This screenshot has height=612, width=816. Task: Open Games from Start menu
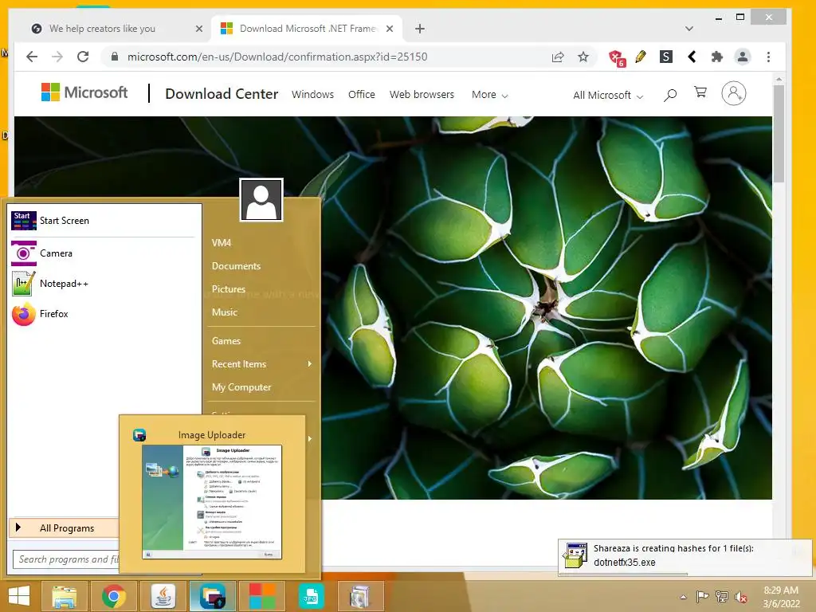click(226, 341)
